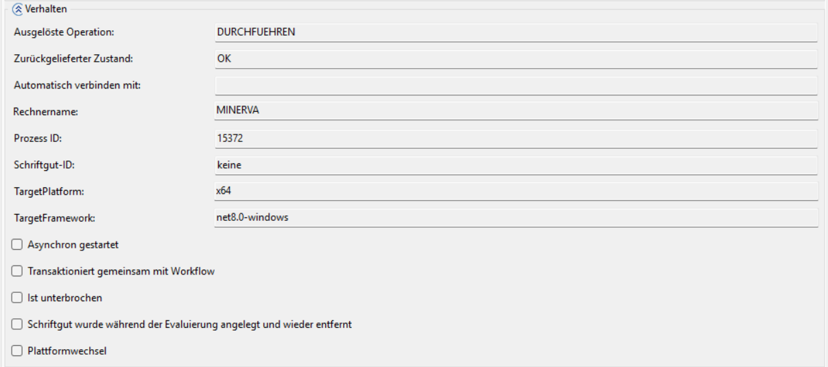828x367 pixels.
Task: Click the Ausgelöste Operation field showing DURCHFUEHREN
Action: pos(516,32)
